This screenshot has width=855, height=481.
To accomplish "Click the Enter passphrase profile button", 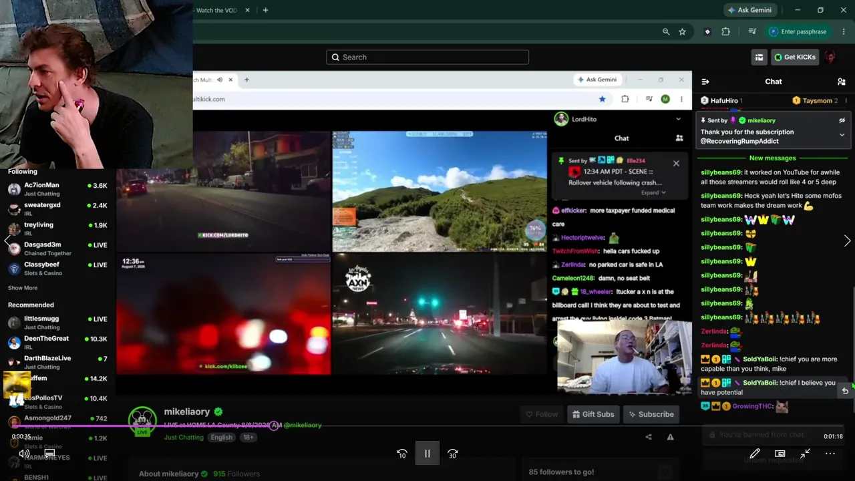I will [x=798, y=31].
